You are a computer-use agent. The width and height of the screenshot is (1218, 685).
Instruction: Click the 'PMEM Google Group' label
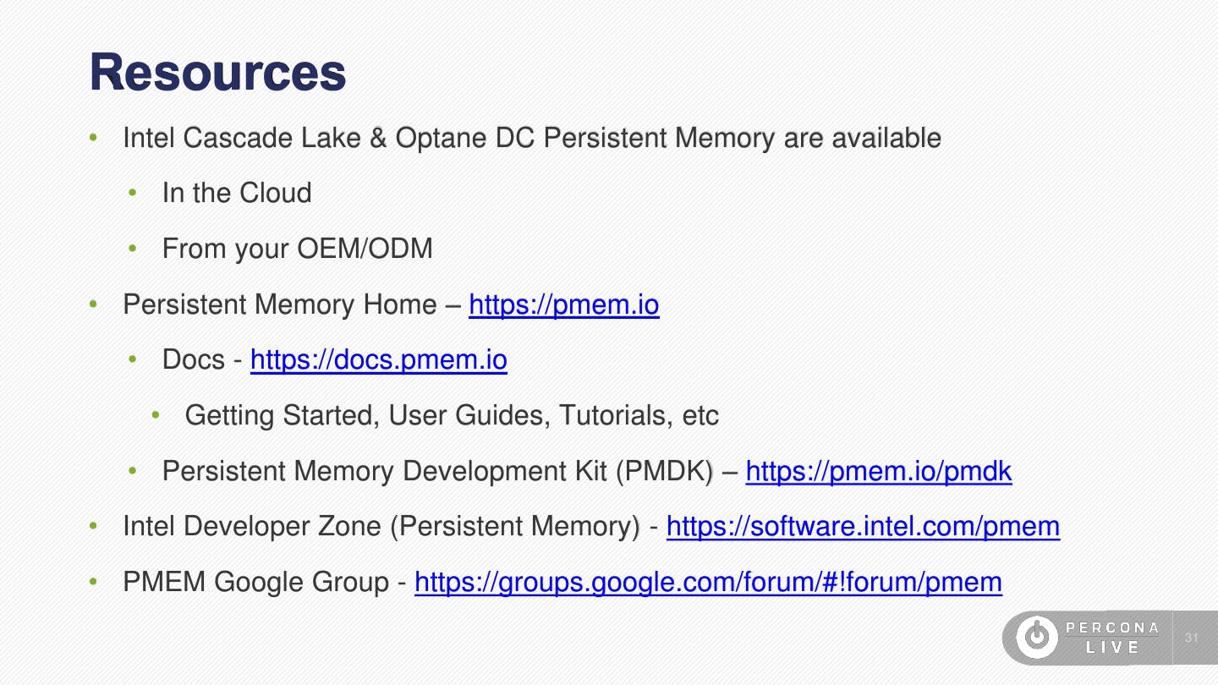coord(255,582)
